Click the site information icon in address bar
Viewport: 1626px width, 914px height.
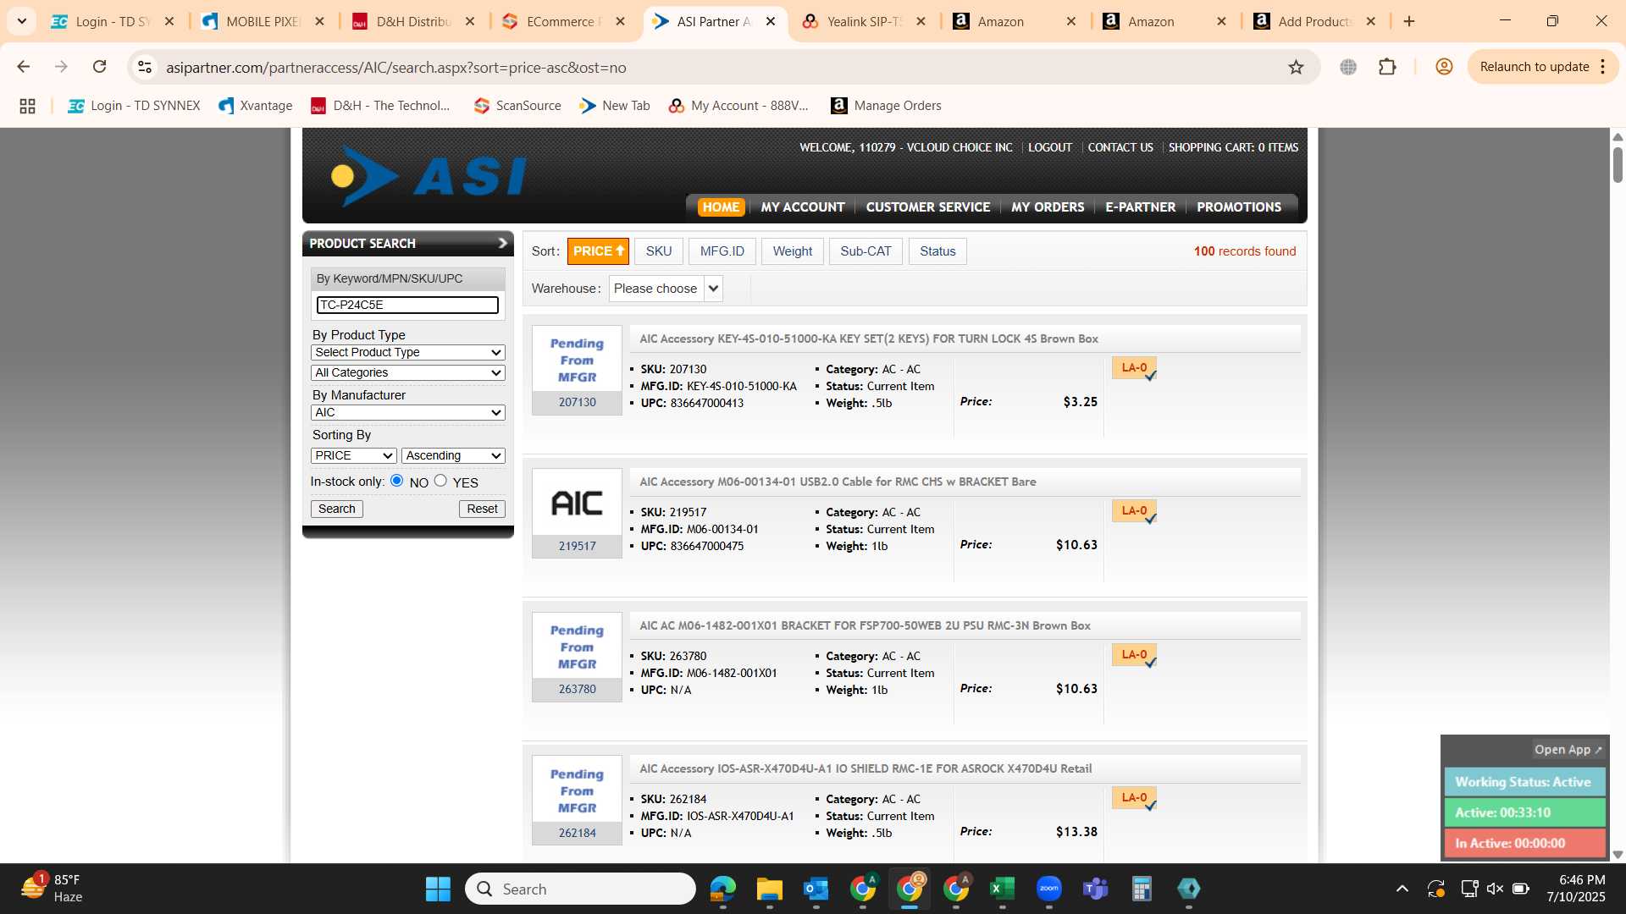pos(145,67)
